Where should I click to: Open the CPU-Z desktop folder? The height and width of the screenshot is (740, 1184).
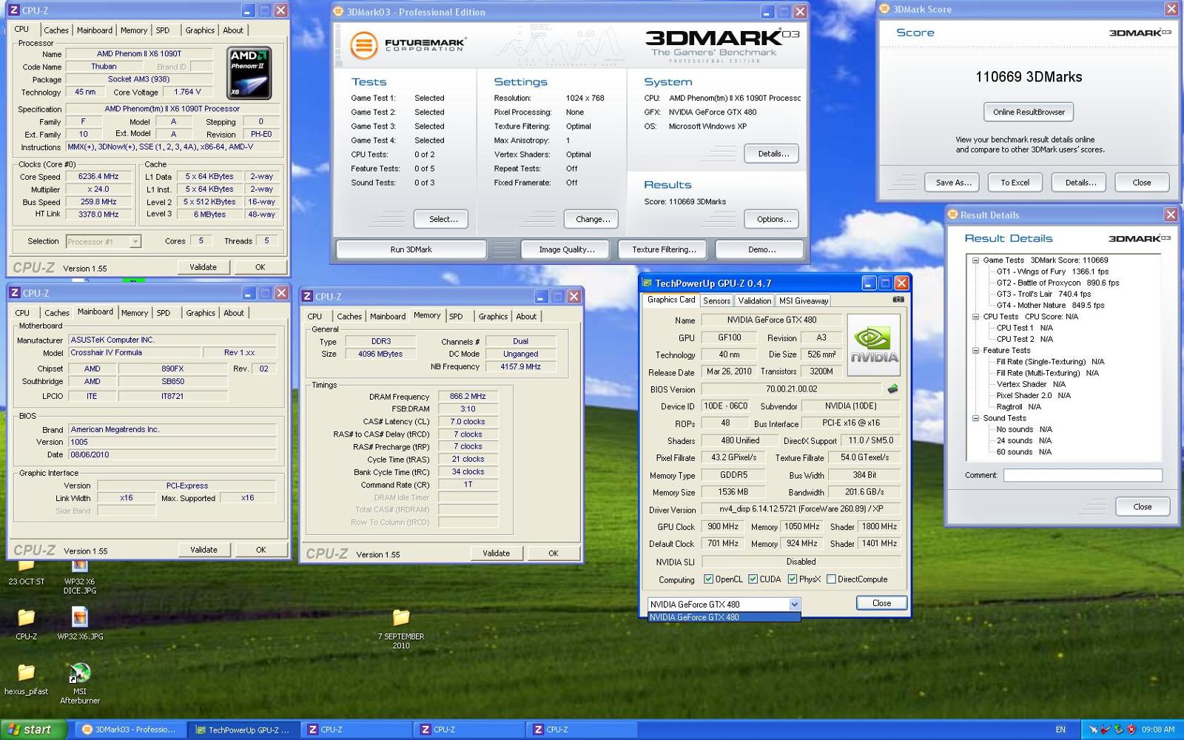click(x=26, y=624)
